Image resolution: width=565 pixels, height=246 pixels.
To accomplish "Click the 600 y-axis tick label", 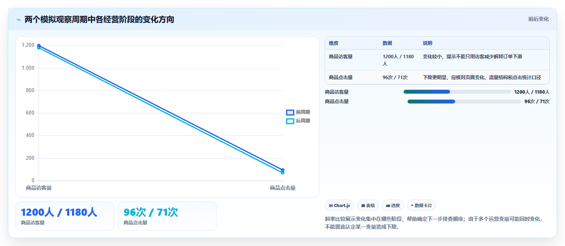I will [30, 113].
